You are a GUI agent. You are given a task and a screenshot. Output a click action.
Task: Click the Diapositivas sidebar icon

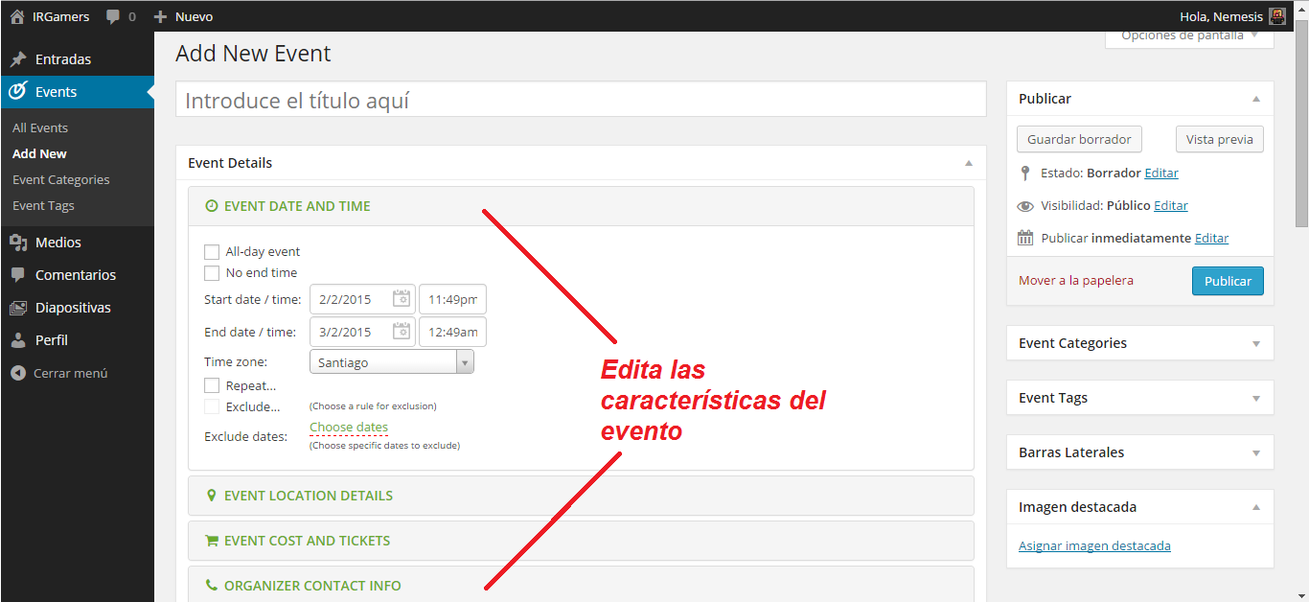click(x=18, y=308)
